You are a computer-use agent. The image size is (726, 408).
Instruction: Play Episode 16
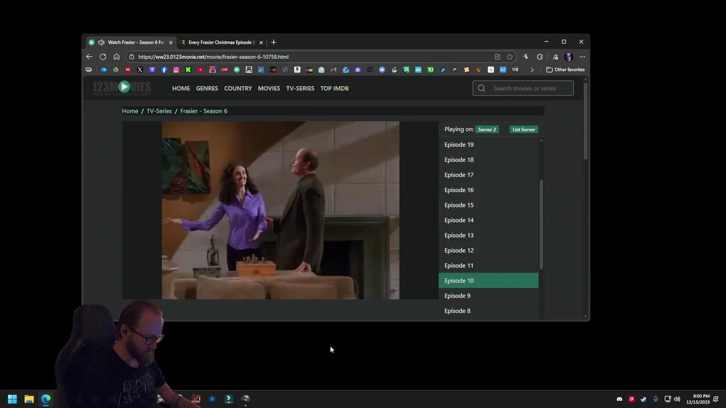[x=488, y=190]
